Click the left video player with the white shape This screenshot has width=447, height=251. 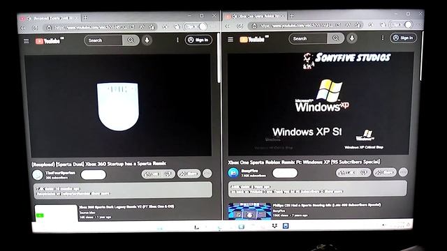coord(118,105)
